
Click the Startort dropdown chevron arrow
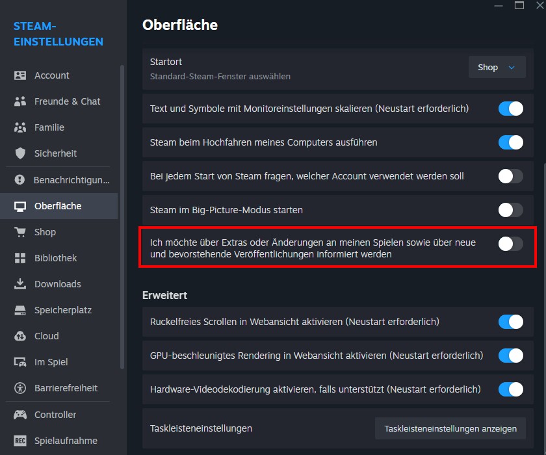(511, 68)
